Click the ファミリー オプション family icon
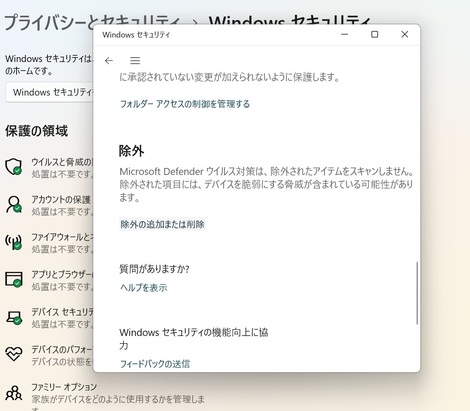Screen dimensions: 470x411 coord(14,392)
